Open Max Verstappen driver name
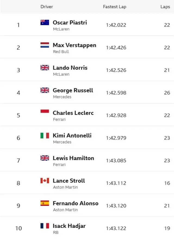This screenshot has width=174, height=241. click(x=74, y=45)
